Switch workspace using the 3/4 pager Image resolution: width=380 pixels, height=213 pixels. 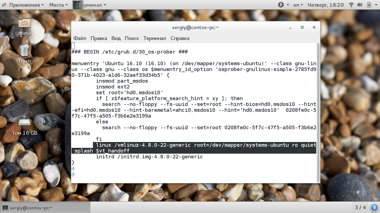click(360, 207)
